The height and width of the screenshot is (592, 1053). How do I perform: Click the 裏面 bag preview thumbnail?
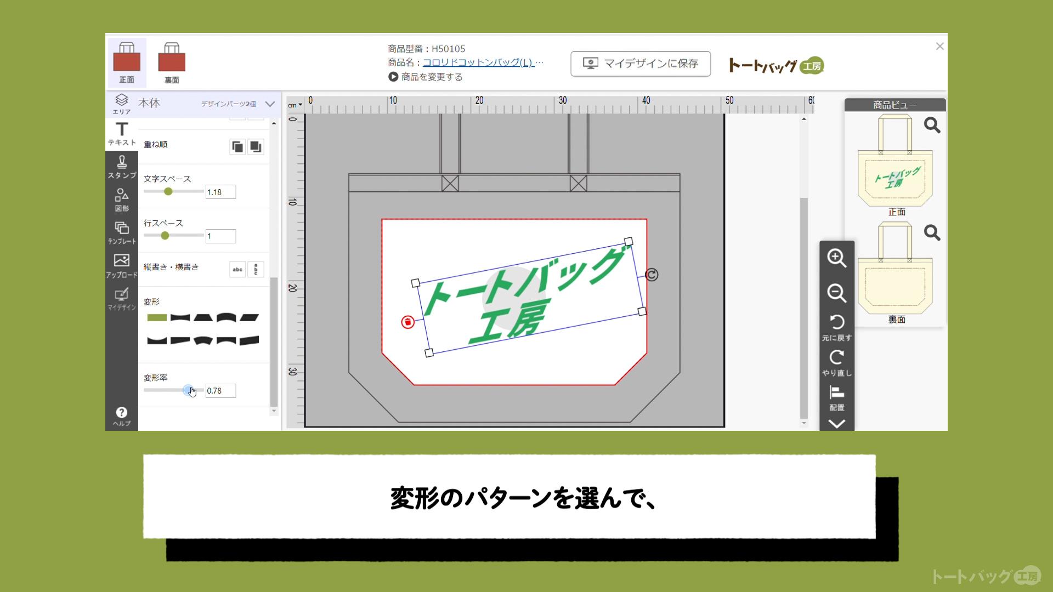895,268
